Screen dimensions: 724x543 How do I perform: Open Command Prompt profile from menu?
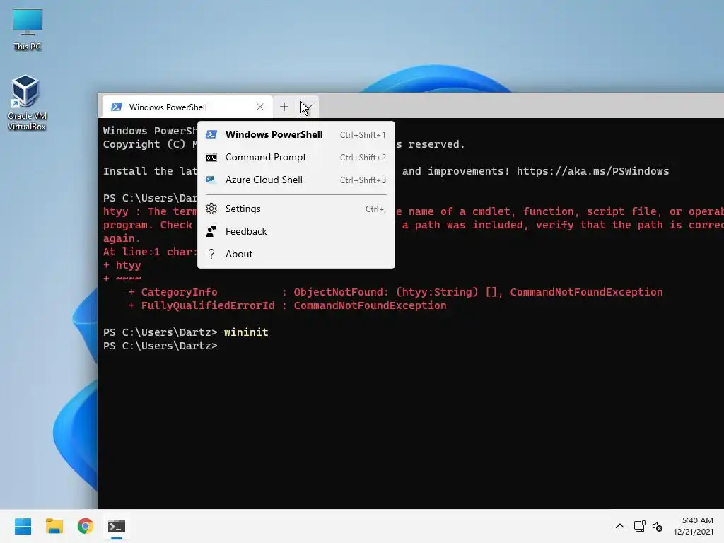(296, 157)
